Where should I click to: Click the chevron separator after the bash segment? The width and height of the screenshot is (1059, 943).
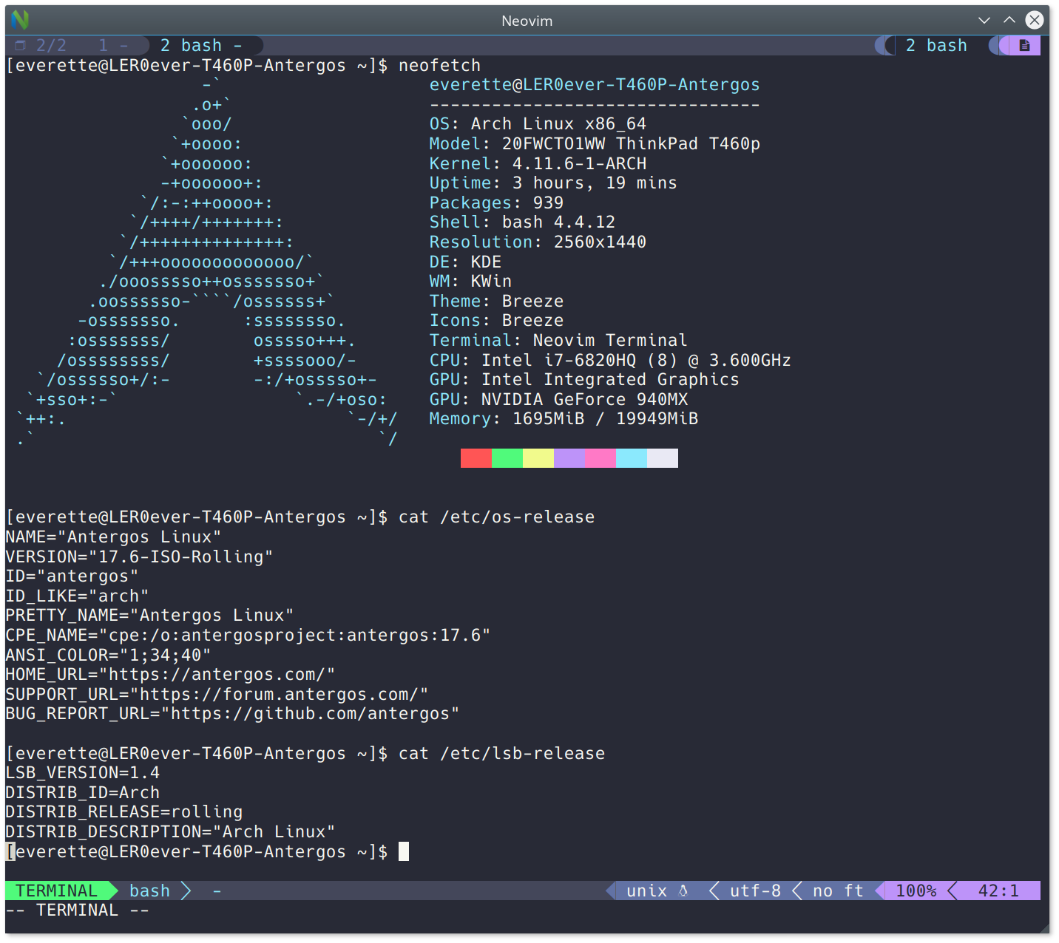click(x=186, y=891)
